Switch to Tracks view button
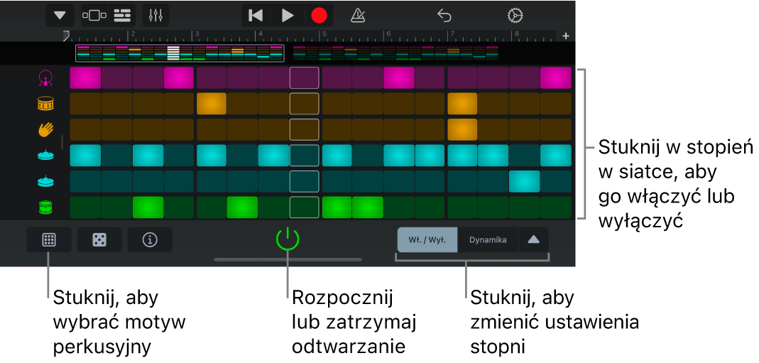Image resolution: width=759 pixels, height=363 pixels. (122, 16)
